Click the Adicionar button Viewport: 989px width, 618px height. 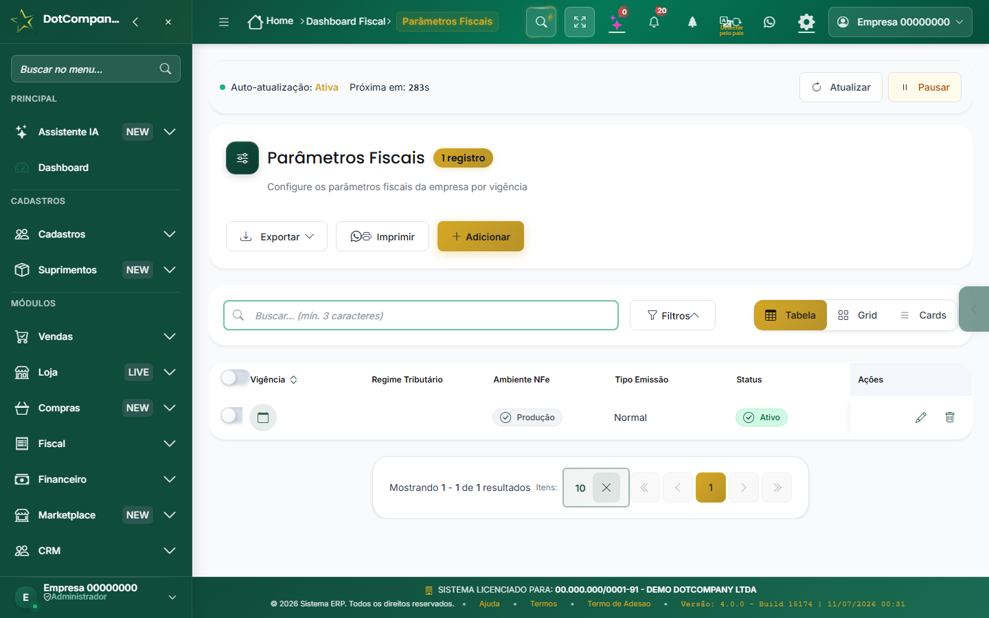click(x=481, y=236)
